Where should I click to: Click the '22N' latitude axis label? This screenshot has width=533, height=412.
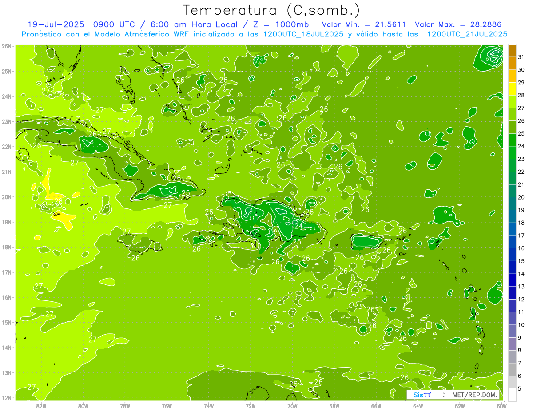pyautogui.click(x=7, y=147)
